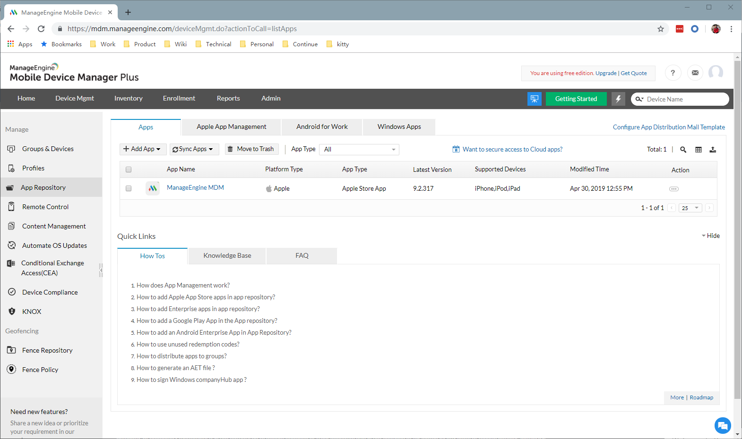Go back with browser back arrow
742x439 pixels.
click(11, 29)
